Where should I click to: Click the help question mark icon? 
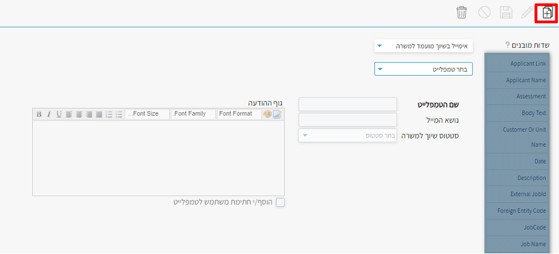[508, 45]
